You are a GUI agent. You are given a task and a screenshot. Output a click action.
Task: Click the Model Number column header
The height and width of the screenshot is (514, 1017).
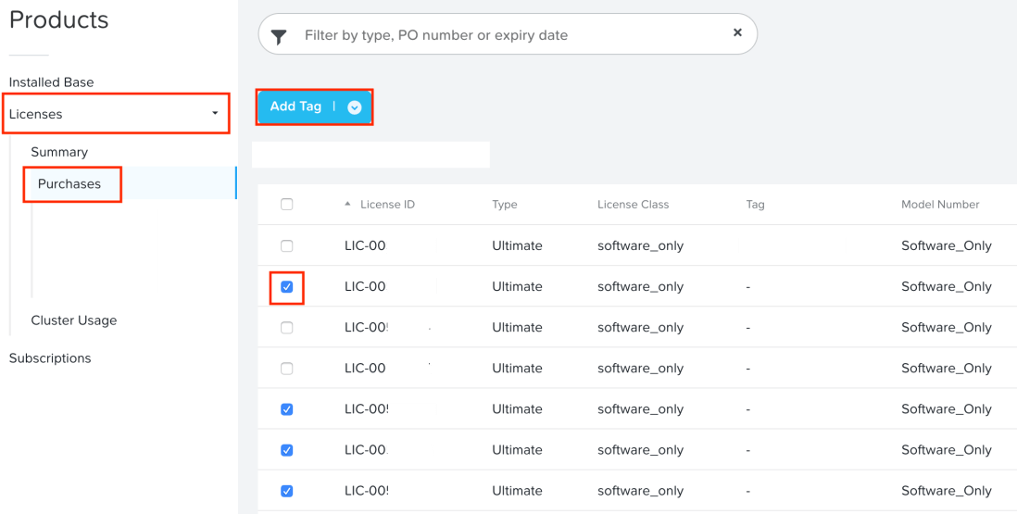(940, 205)
